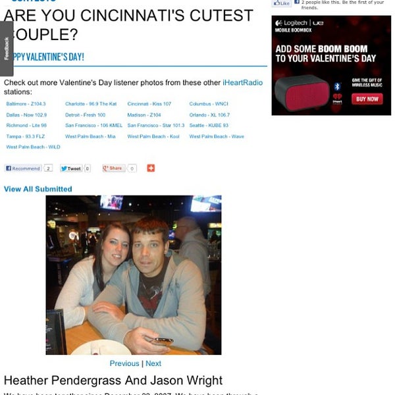Image resolution: width=395 pixels, height=395 pixels.
Task: Open the vertical Feedback tab
Action: pyautogui.click(x=7, y=48)
